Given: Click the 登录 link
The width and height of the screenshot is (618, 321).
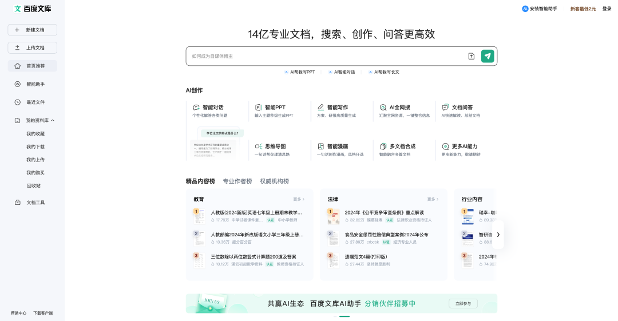Looking at the screenshot, I should pyautogui.click(x=607, y=9).
